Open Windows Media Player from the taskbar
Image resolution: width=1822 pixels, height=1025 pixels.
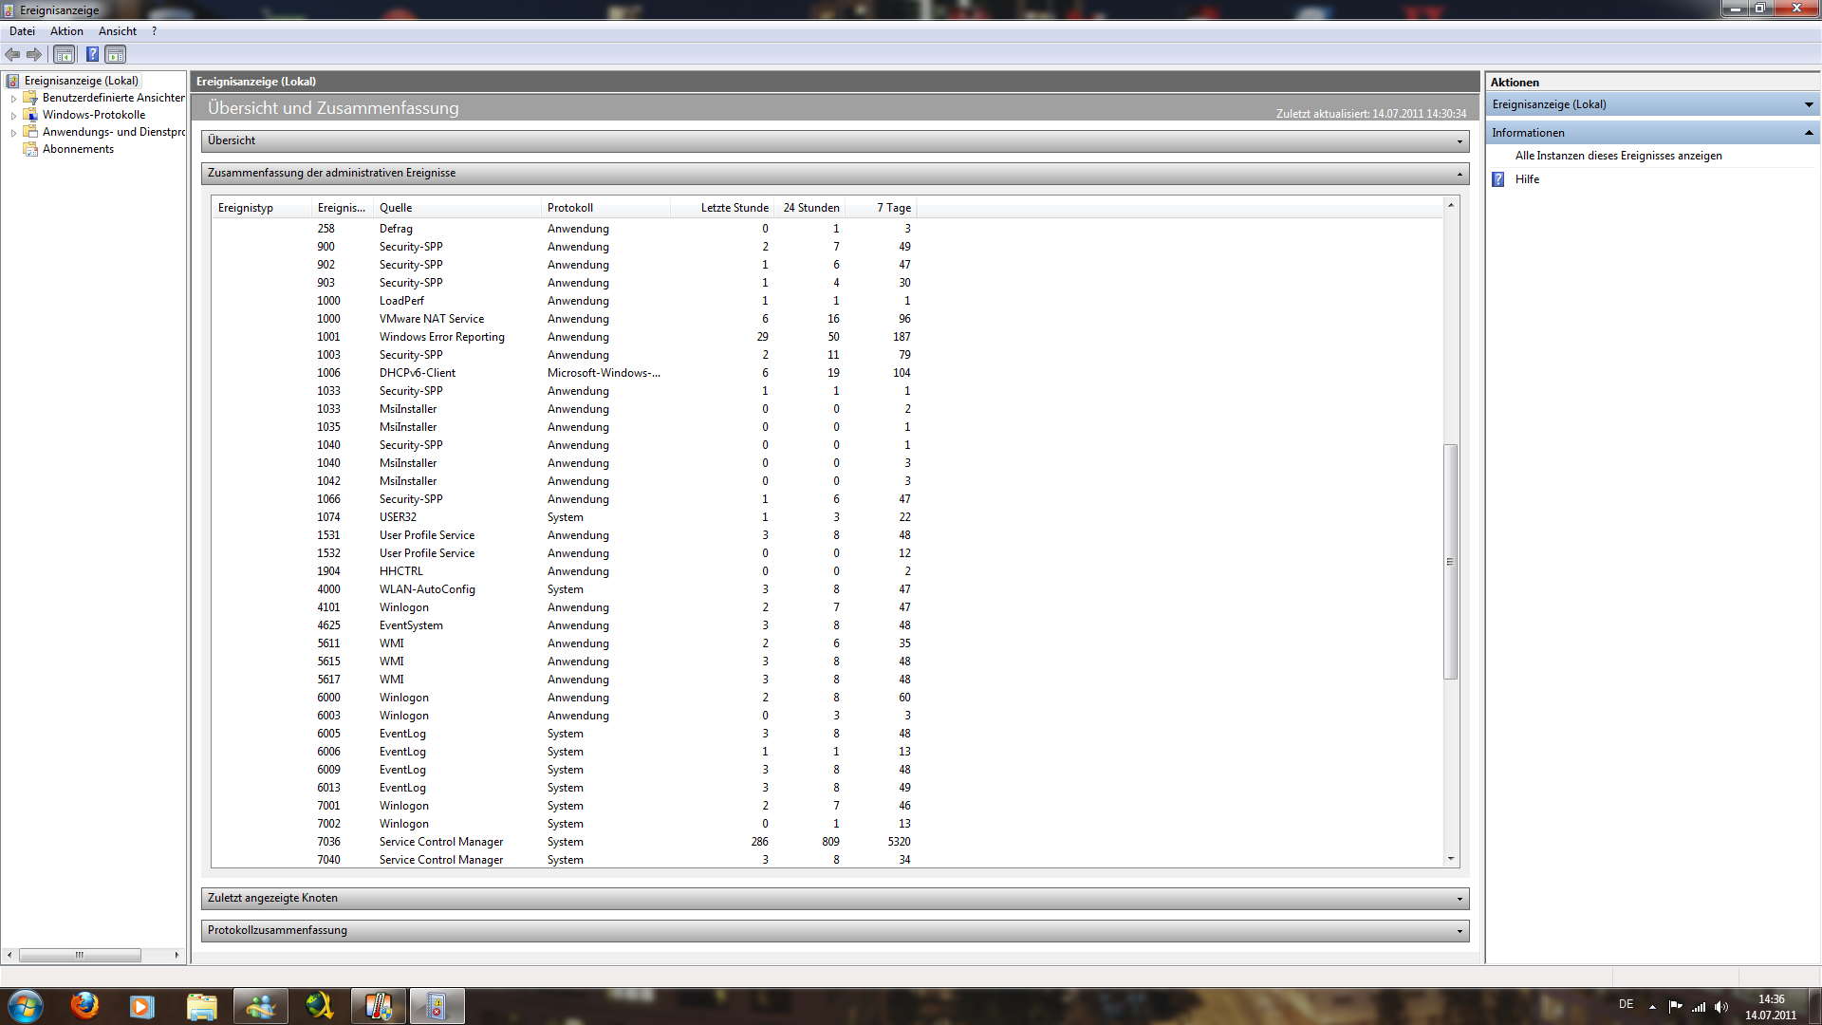click(142, 1006)
